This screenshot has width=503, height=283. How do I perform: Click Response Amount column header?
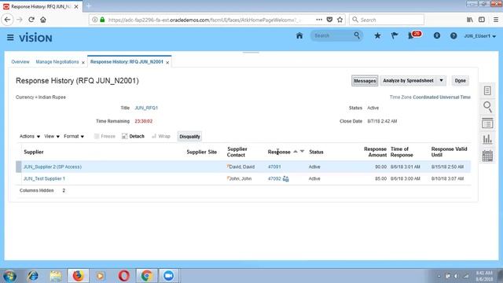click(375, 152)
